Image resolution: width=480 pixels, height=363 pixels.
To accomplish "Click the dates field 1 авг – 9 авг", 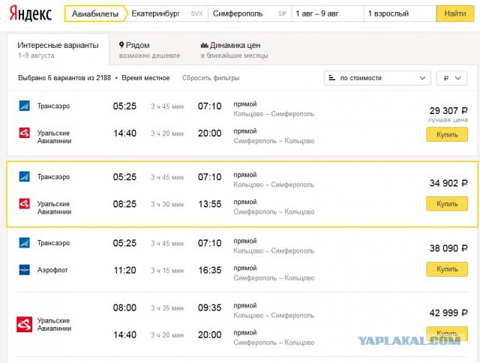I will tap(328, 13).
